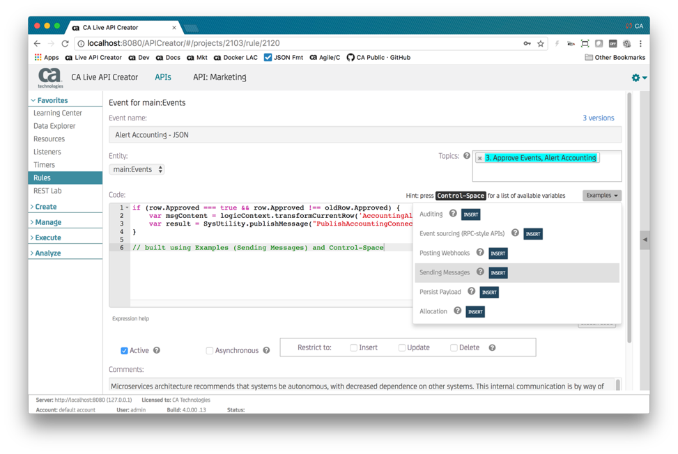Click the CA technologies logo

pos(50,78)
